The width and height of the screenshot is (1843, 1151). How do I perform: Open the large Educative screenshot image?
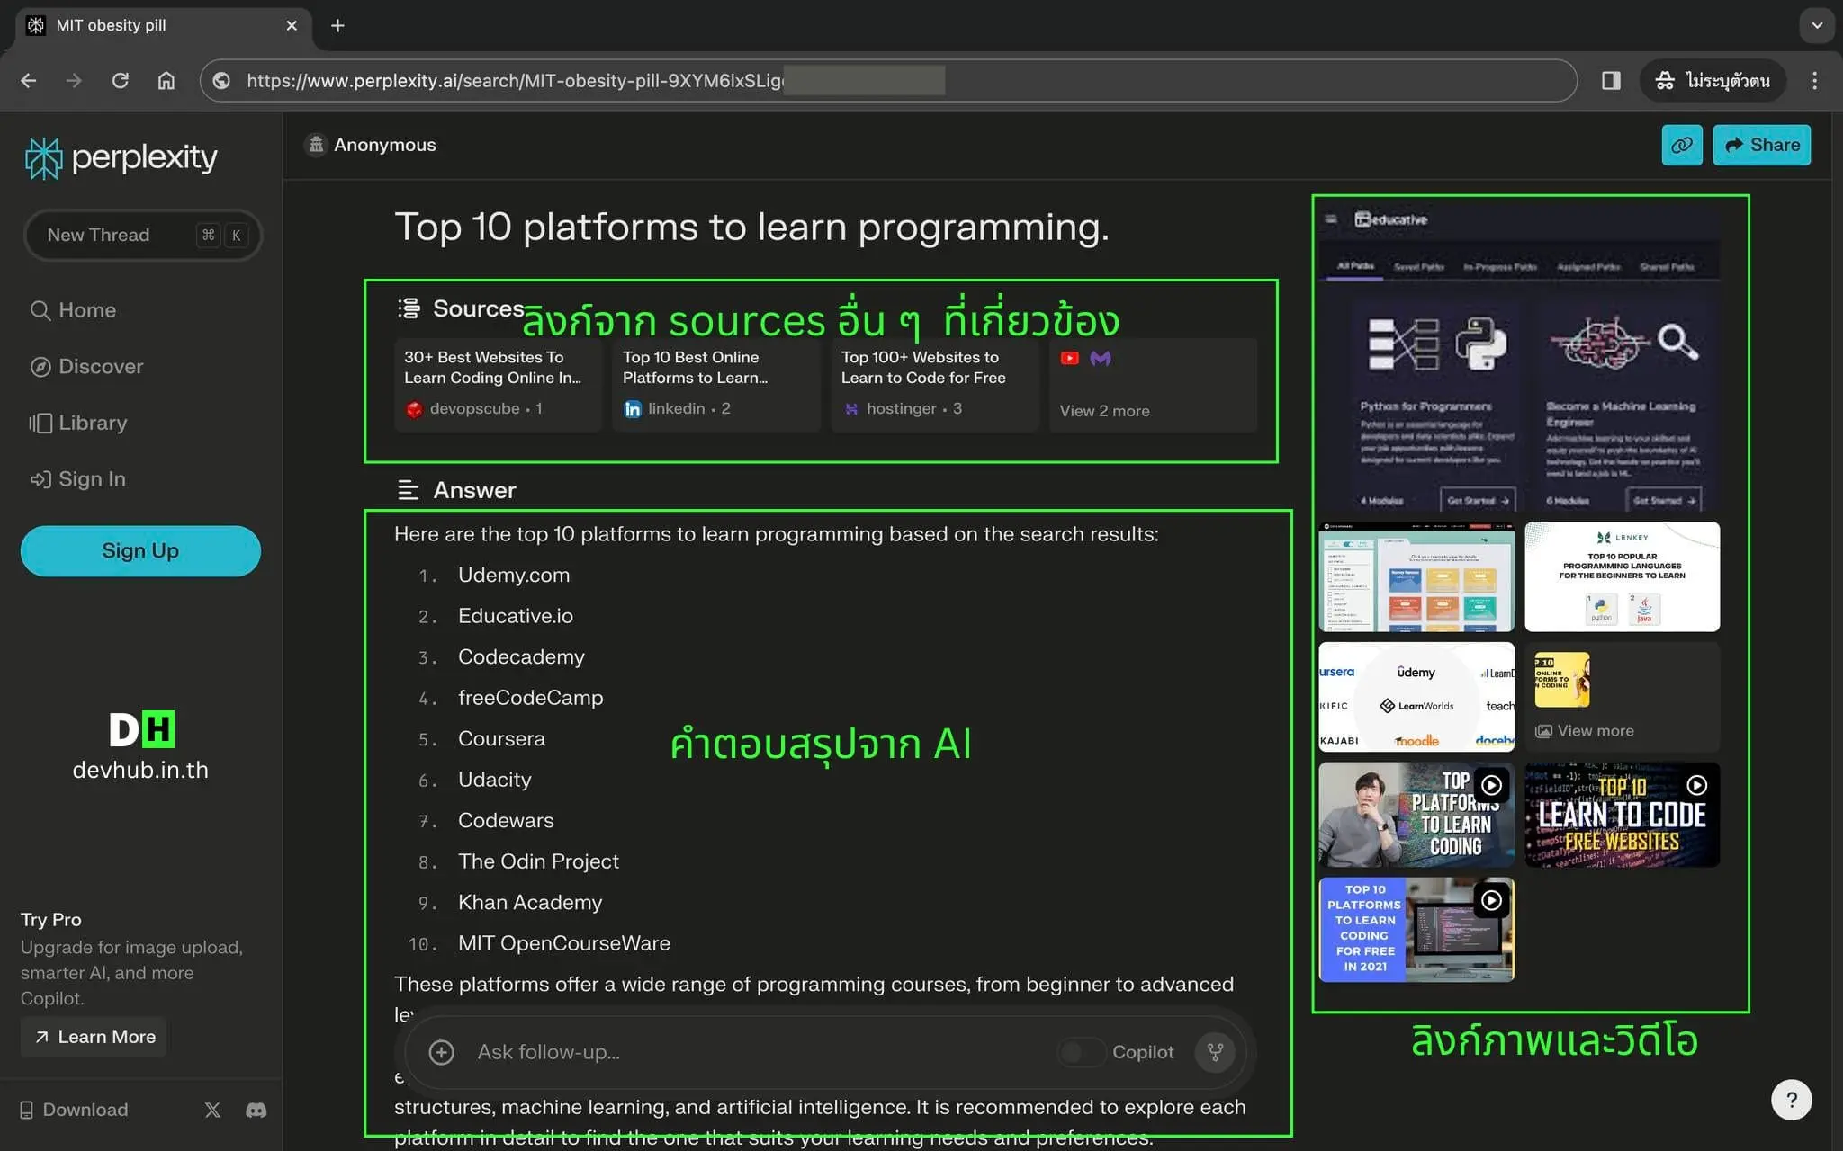(x=1519, y=358)
